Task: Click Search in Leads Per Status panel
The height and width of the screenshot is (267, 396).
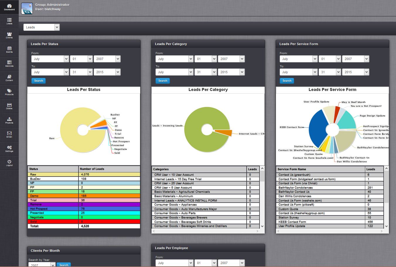Action: coord(38,81)
